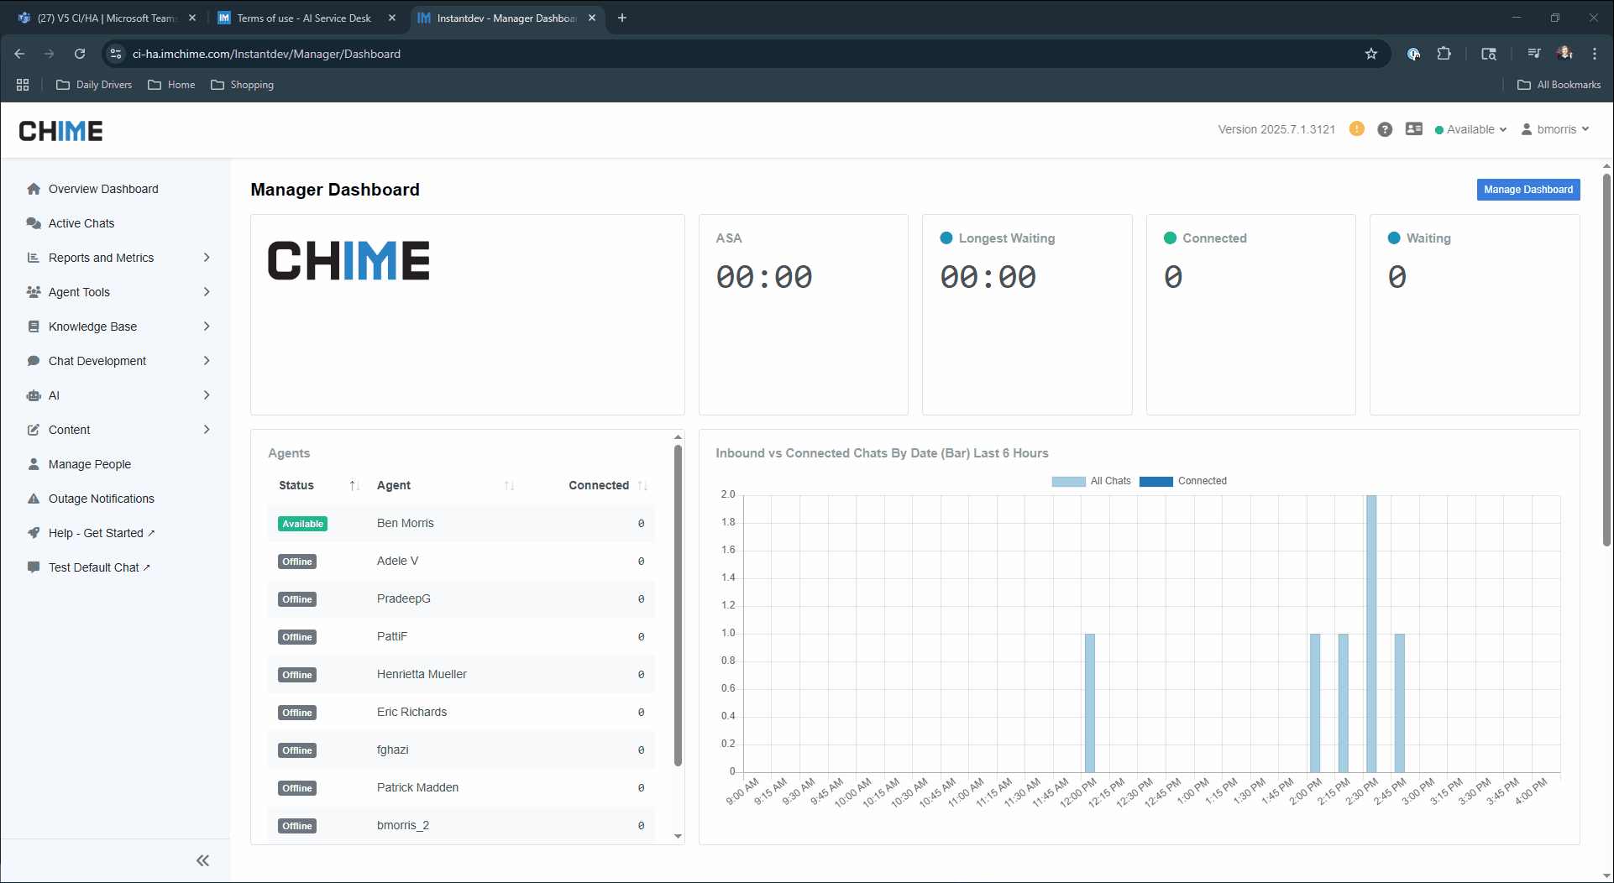1614x883 pixels.
Task: Click the main page vertical scrollbar
Action: pos(1606,361)
